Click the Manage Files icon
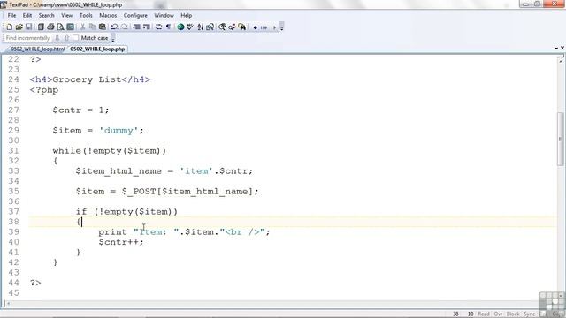 [41, 27]
